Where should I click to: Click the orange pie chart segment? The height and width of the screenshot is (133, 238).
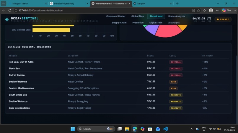coord(182,27)
